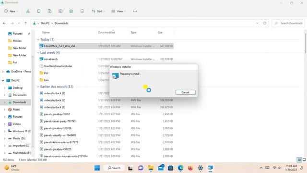Launch Microsoft Edge from taskbar

[x=180, y=168]
